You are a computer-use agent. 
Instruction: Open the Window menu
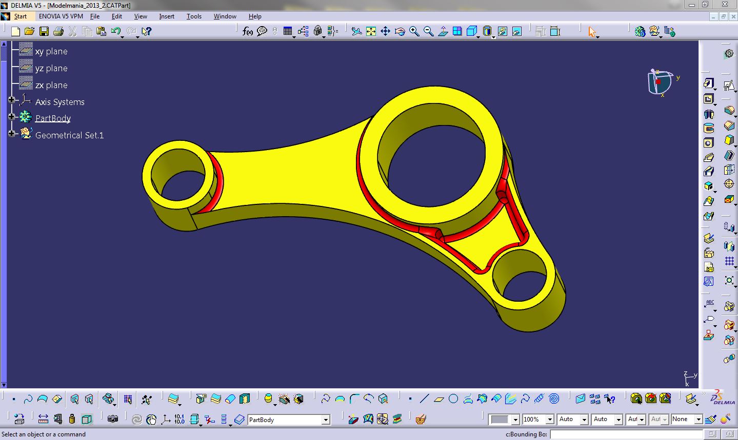[x=225, y=16]
